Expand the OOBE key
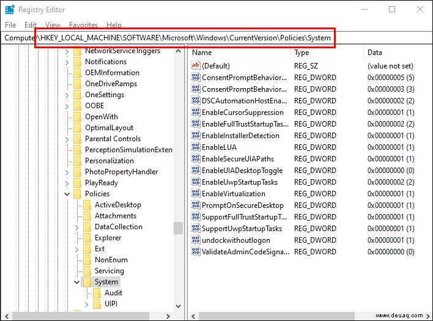 click(x=67, y=106)
